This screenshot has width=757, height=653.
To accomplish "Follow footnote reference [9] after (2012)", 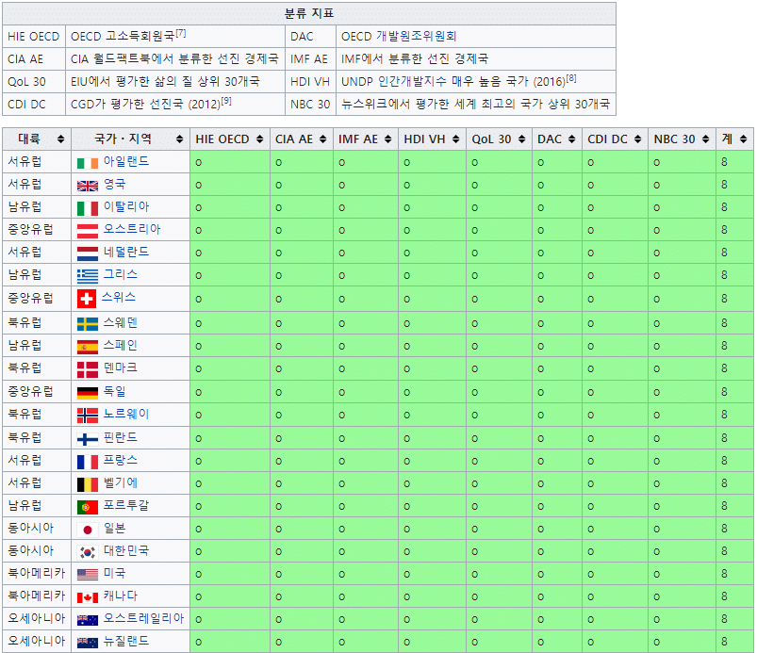I will tap(226, 101).
